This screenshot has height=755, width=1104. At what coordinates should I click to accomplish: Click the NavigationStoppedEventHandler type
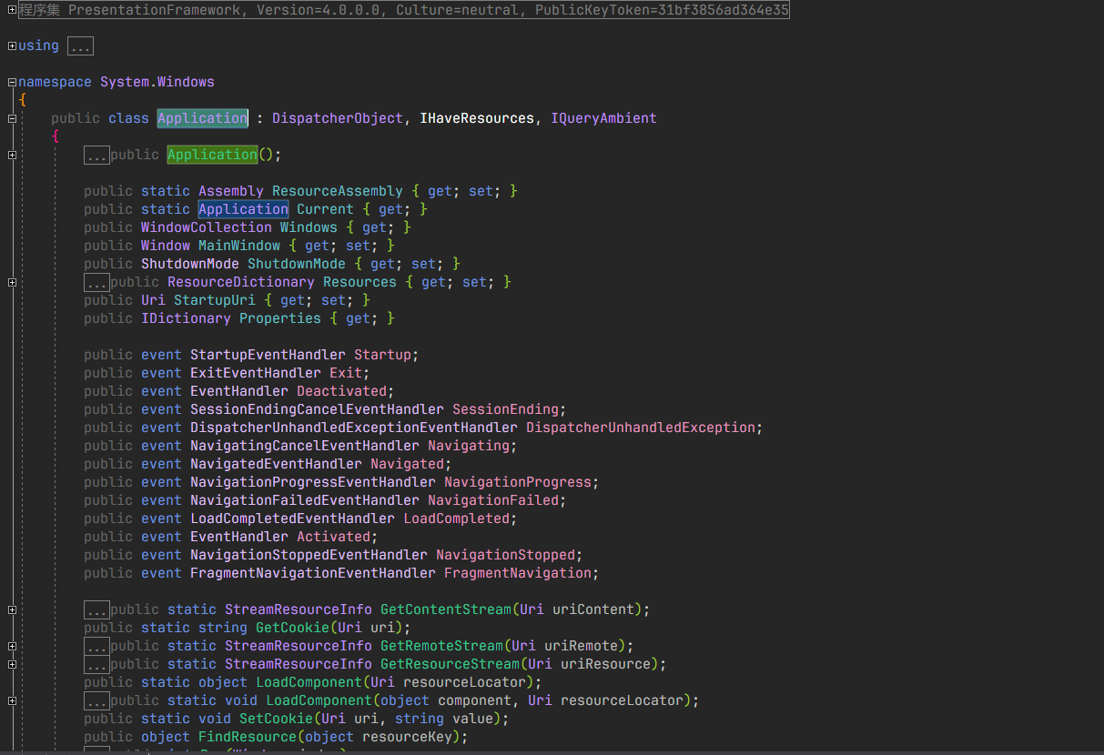pyautogui.click(x=309, y=555)
